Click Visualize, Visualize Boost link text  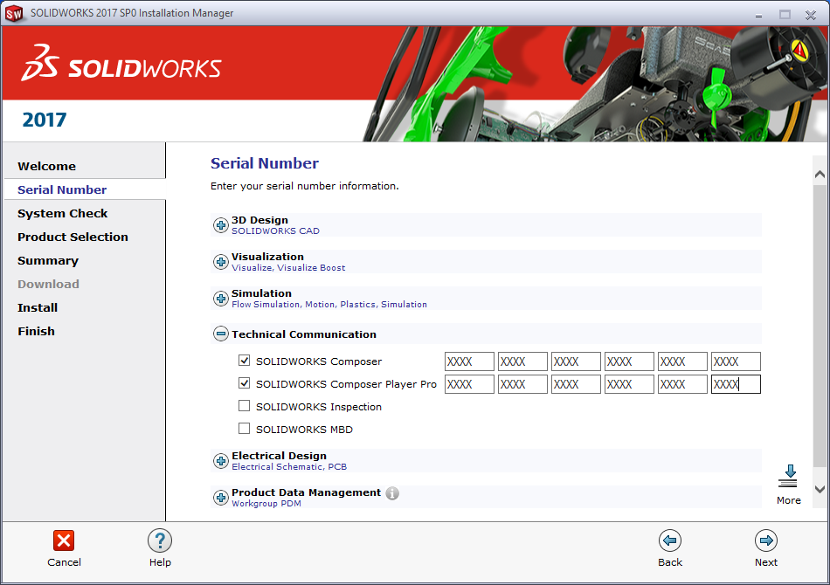tap(288, 268)
